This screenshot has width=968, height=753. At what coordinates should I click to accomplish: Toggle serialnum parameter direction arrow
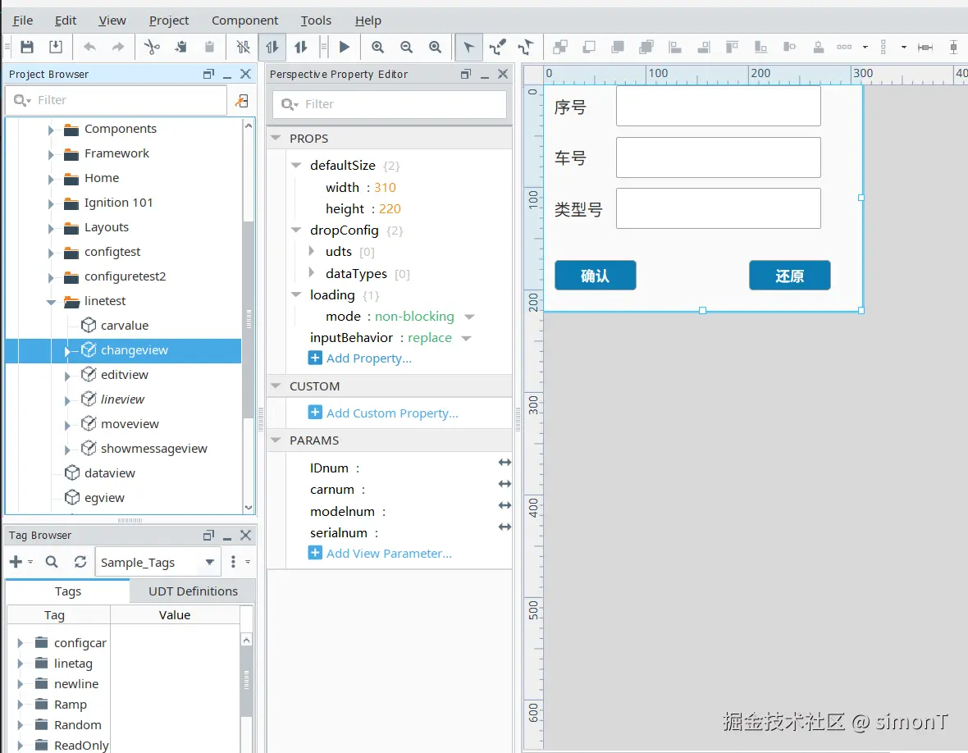[505, 527]
